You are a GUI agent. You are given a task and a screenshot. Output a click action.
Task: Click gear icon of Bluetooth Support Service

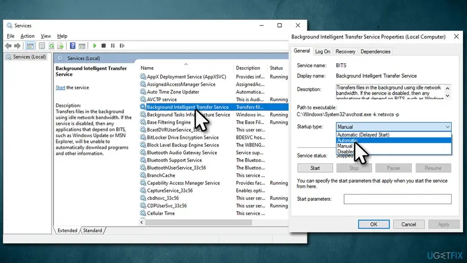[143, 160]
